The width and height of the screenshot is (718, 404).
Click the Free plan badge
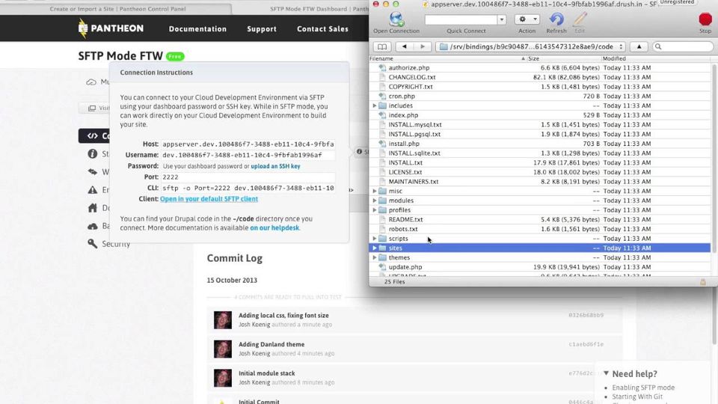[175, 56]
